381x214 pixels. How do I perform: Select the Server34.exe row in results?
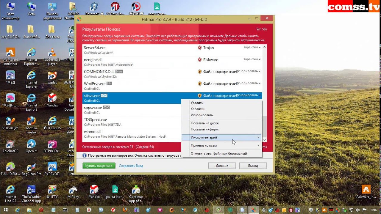172,50
